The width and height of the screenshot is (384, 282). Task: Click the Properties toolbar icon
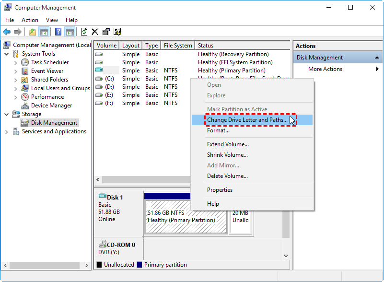pyautogui.click(x=106, y=32)
